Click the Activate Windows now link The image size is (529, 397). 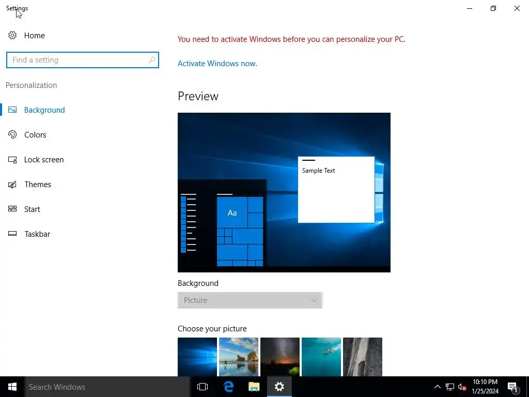coord(217,64)
